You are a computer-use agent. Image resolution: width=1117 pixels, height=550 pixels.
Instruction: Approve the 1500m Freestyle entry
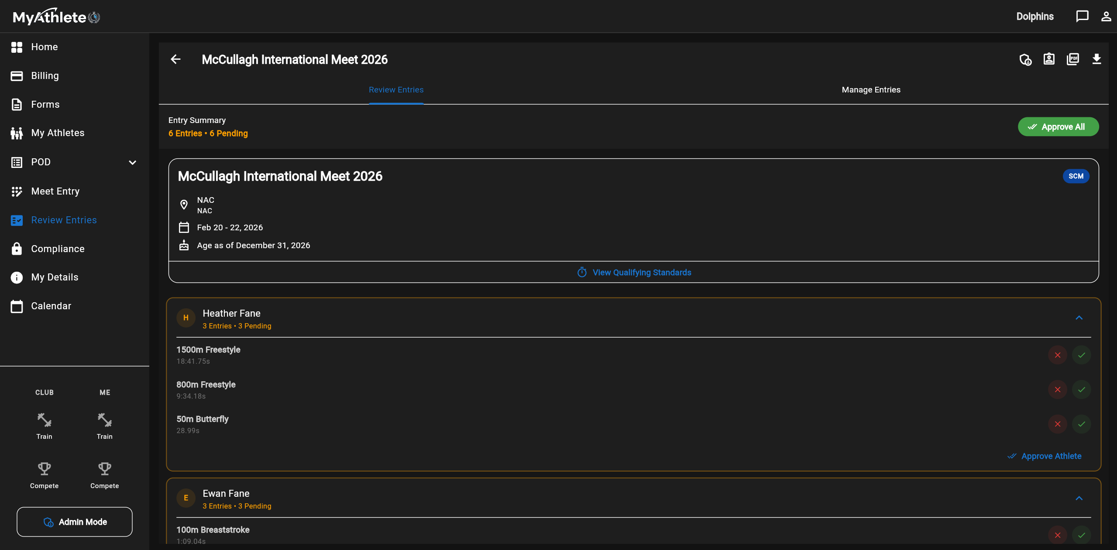coord(1081,355)
